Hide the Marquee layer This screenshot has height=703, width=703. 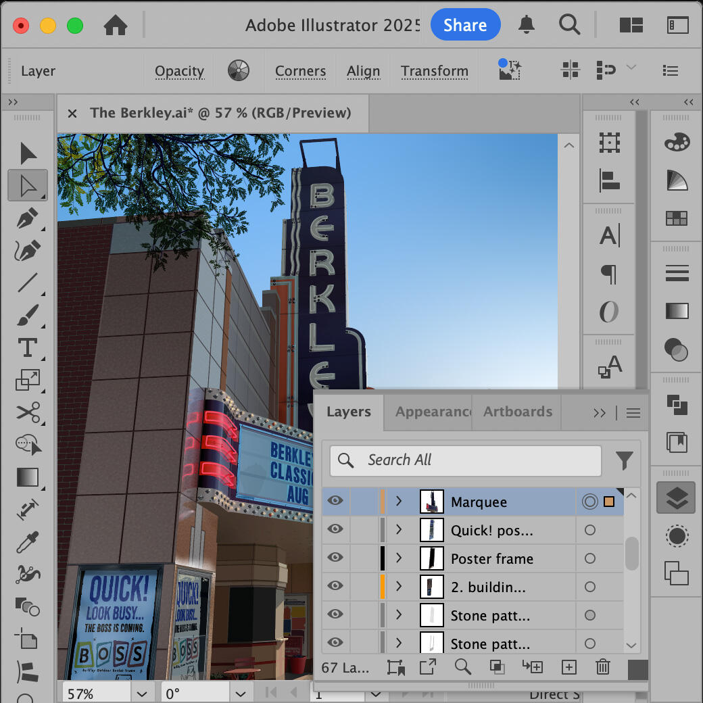[335, 502]
